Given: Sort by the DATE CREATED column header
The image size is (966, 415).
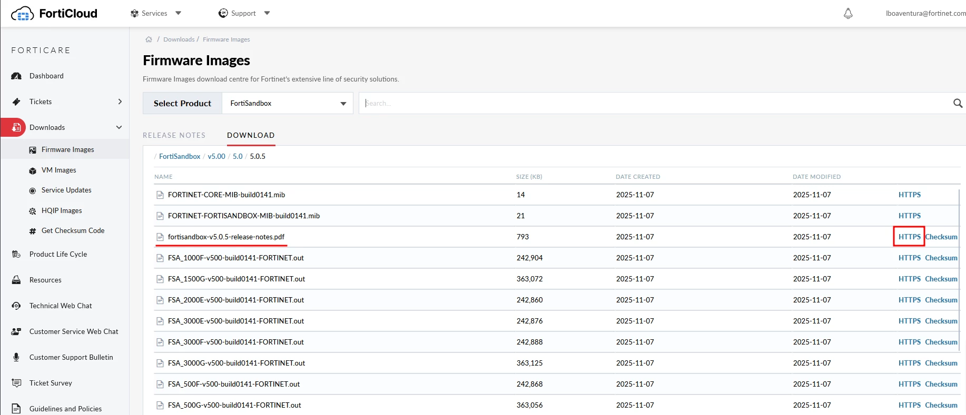Looking at the screenshot, I should pyautogui.click(x=638, y=177).
